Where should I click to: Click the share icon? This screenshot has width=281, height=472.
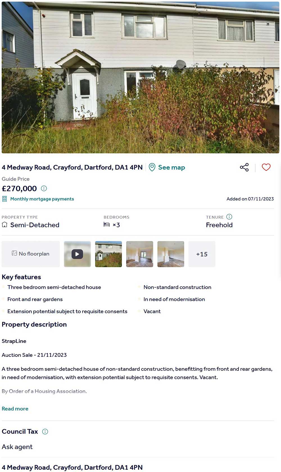(244, 167)
